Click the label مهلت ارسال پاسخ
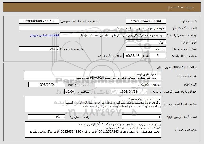 (x=184, y=56)
